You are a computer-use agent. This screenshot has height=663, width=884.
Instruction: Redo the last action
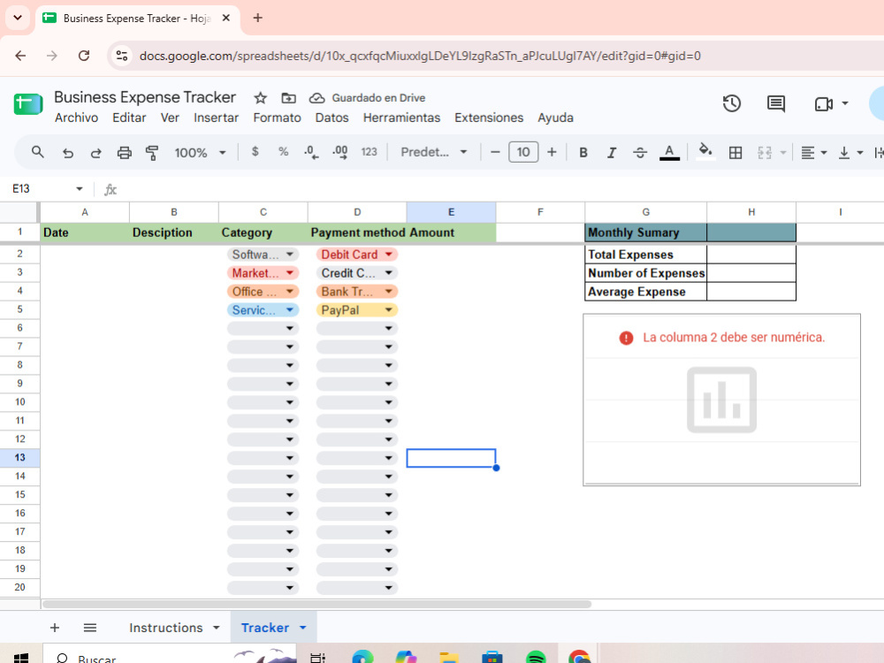pyautogui.click(x=95, y=153)
